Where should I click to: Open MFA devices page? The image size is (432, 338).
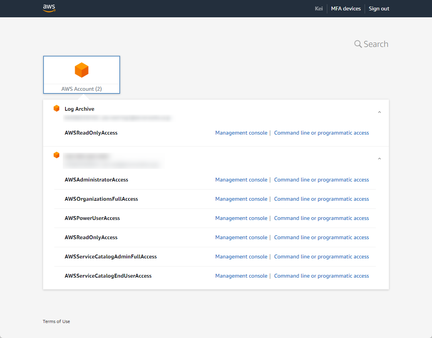point(346,8)
